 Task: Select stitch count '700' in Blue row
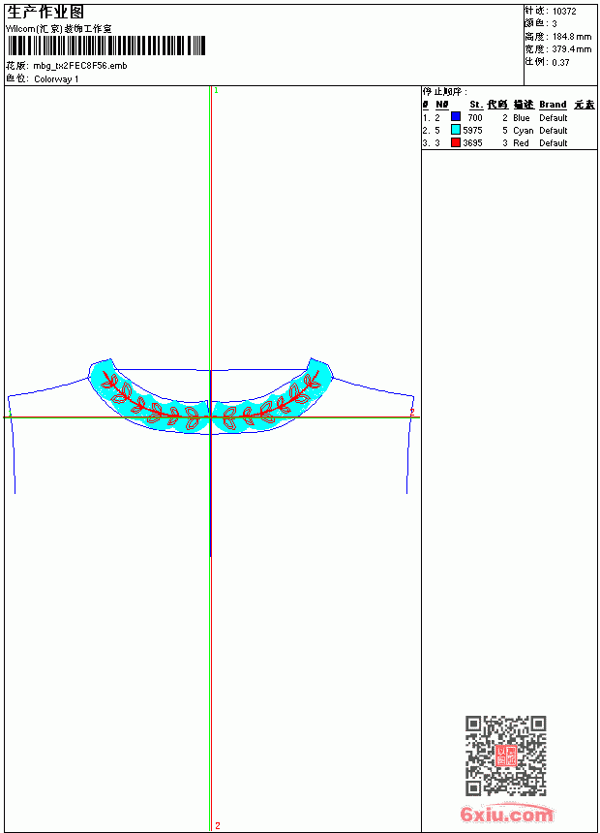[x=475, y=117]
